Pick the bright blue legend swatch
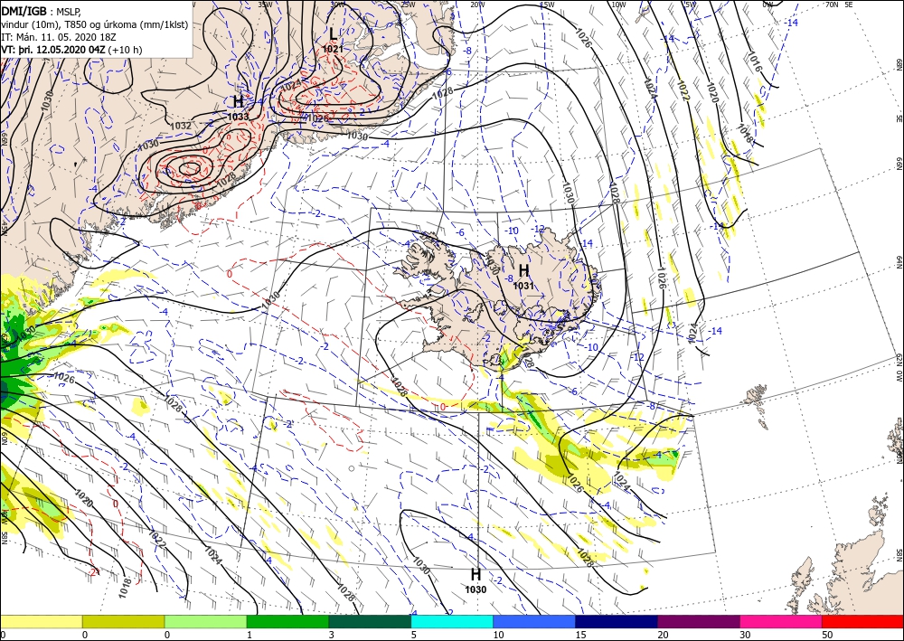 click(534, 621)
